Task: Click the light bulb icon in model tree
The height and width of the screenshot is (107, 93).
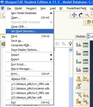Action: coord(70,43)
